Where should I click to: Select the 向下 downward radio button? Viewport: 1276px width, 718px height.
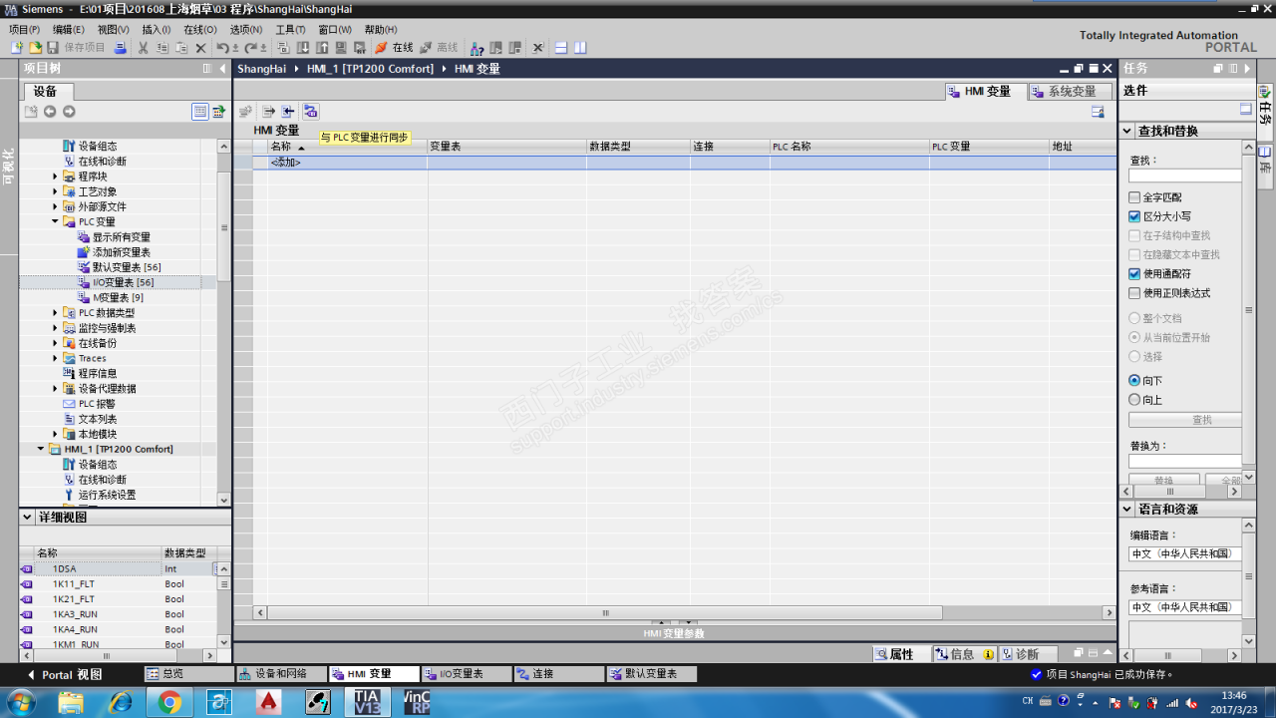1134,381
